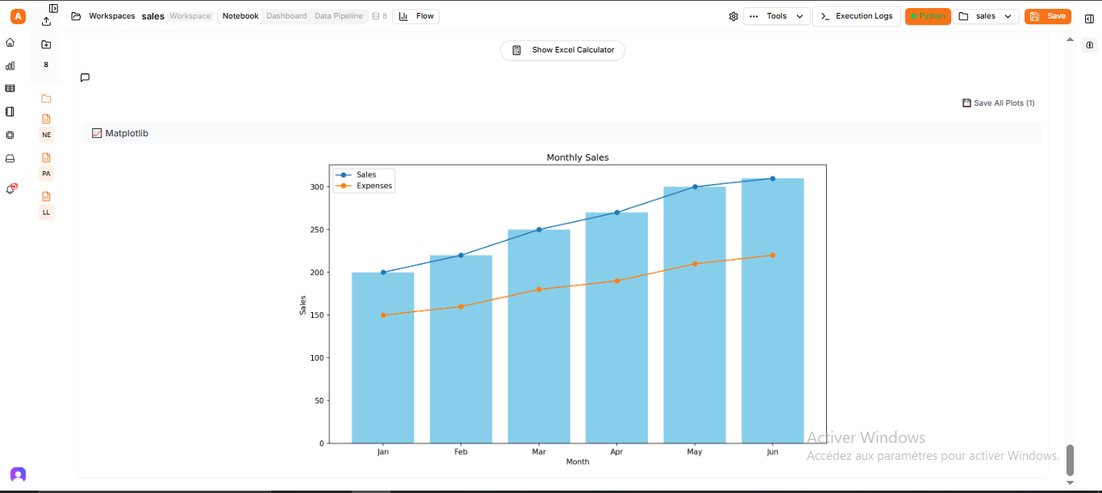Click Save All Plots (1) link
The image size is (1102, 493).
(x=999, y=103)
